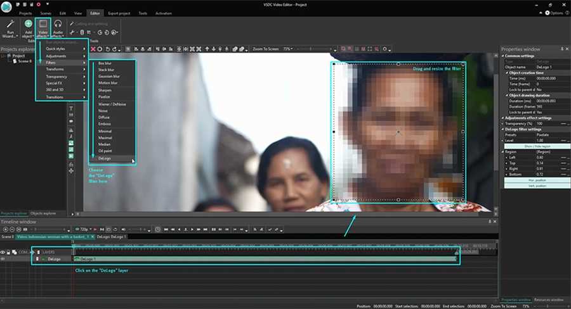Switch to the Export project tab
This screenshot has width=571, height=309.
pos(119,13)
